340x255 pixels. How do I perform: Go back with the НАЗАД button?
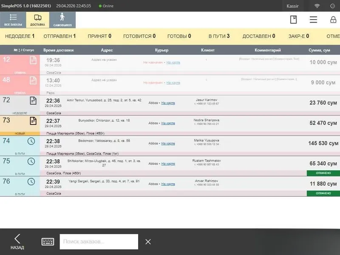(x=17, y=242)
